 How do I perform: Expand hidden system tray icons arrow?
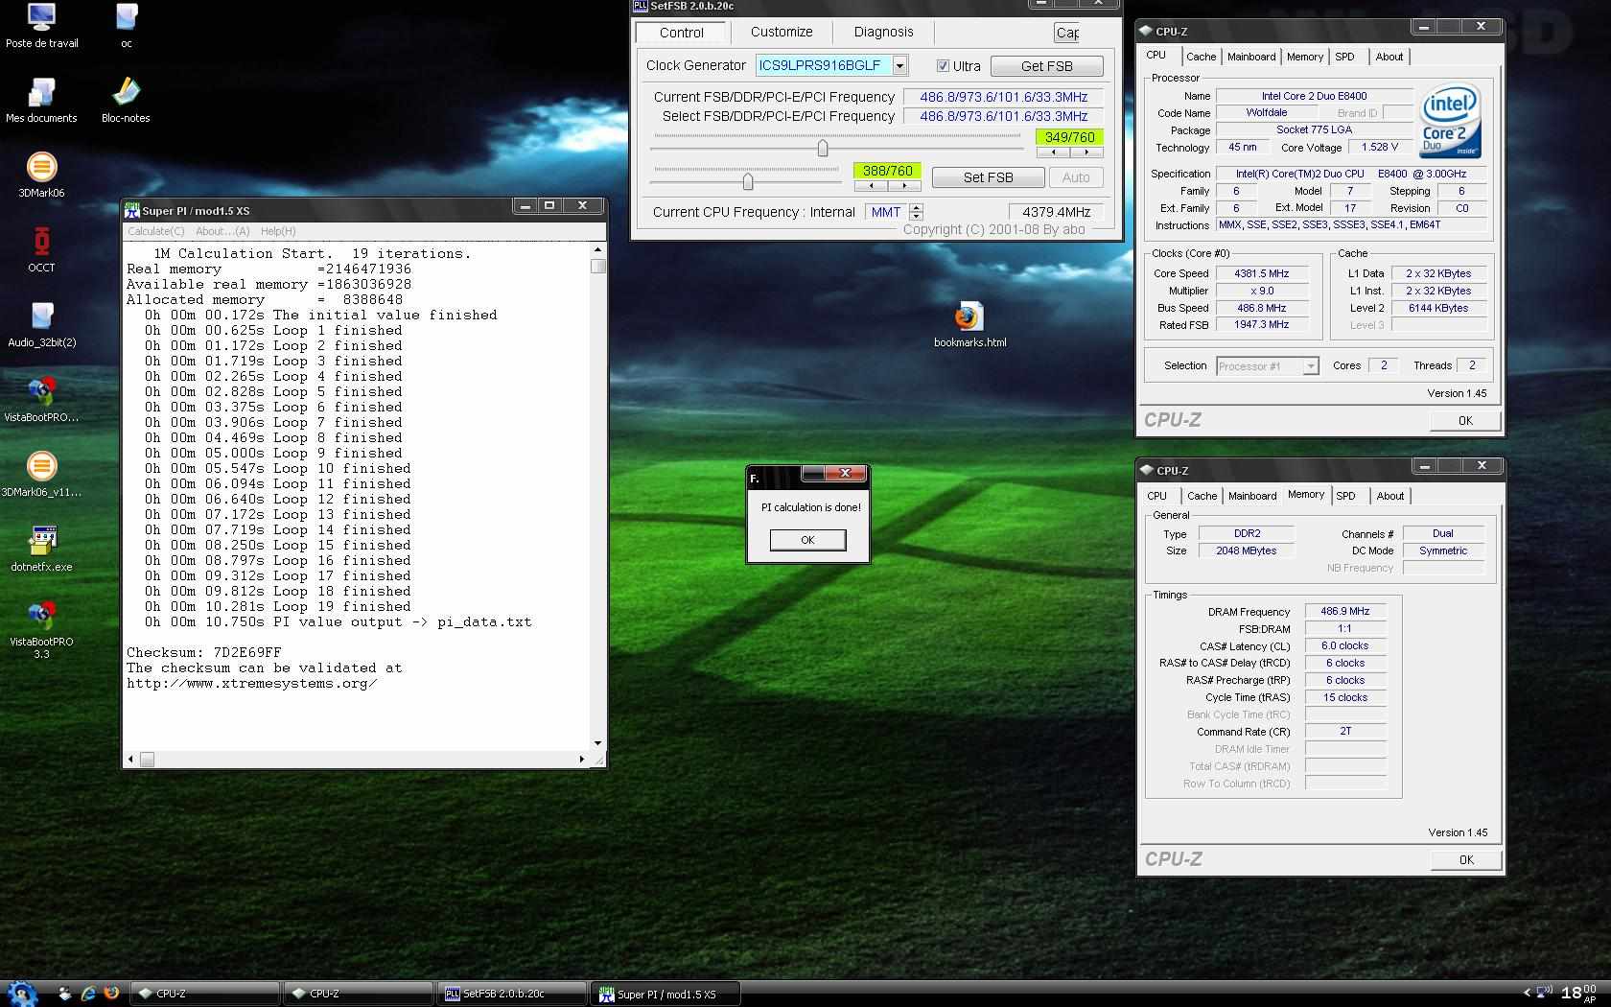click(x=1527, y=993)
